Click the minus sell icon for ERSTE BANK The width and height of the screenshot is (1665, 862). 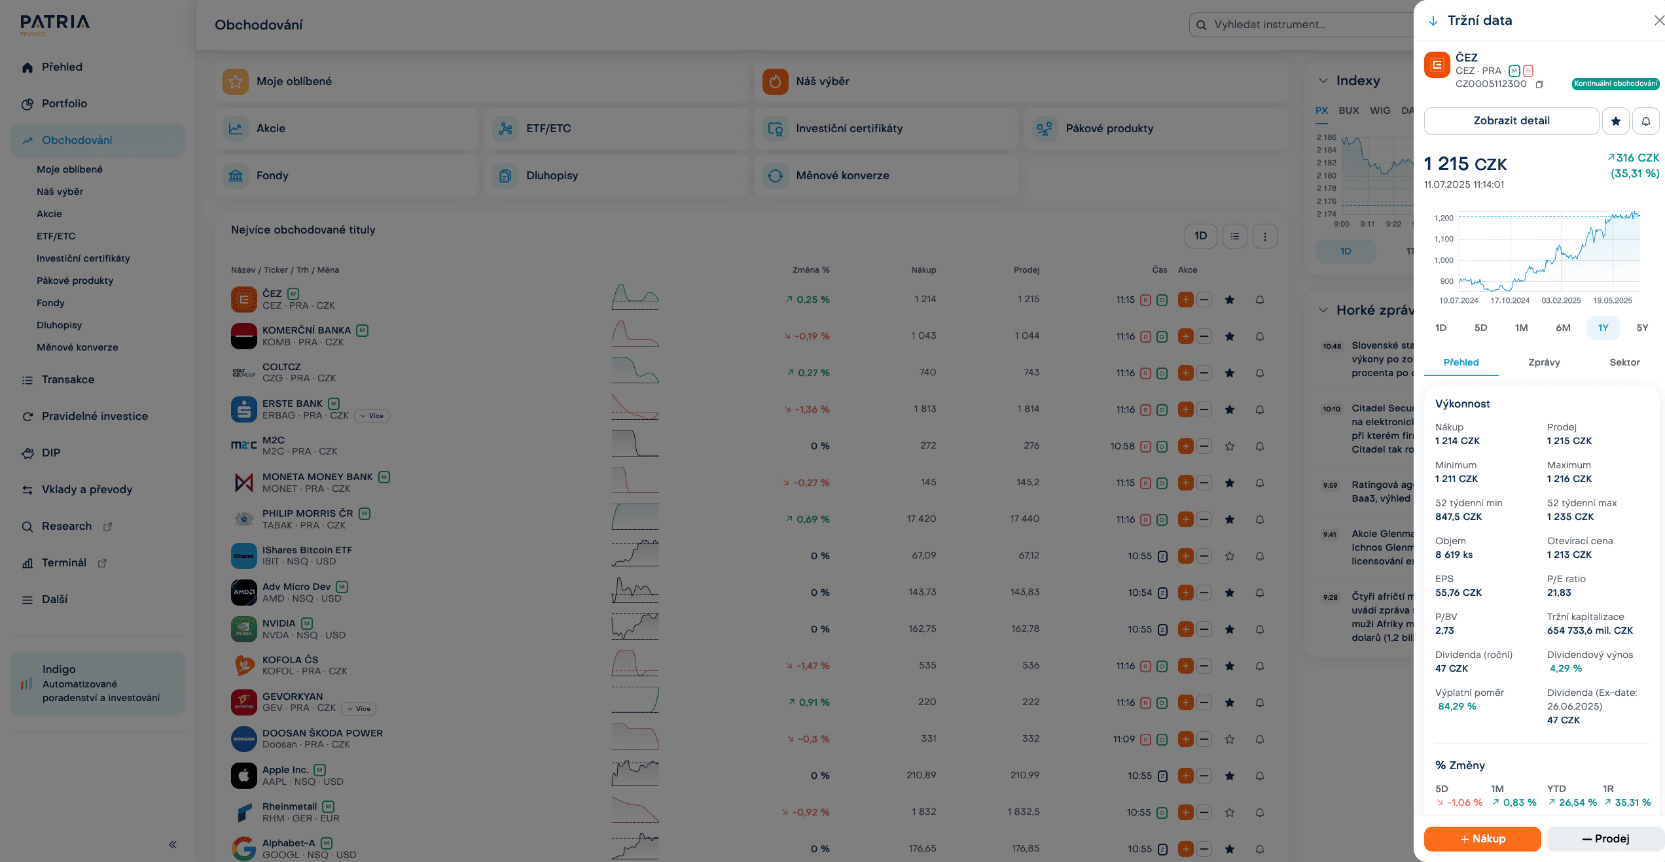1204,409
